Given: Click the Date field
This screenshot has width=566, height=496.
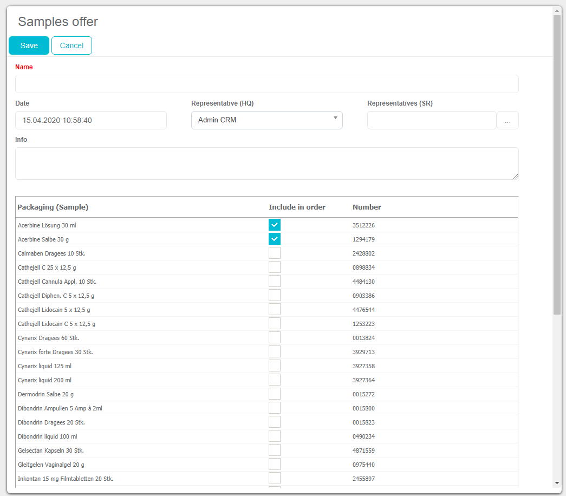Looking at the screenshot, I should (x=91, y=120).
